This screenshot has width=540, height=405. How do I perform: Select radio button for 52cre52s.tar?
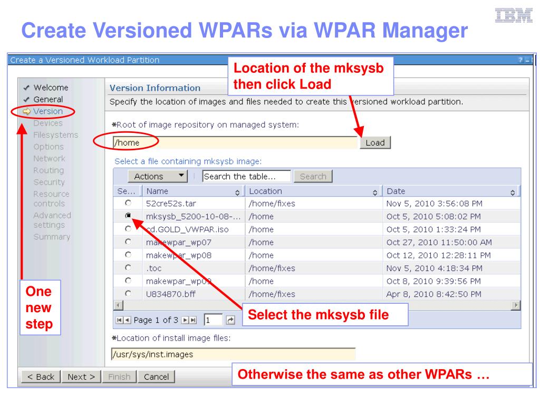point(128,203)
